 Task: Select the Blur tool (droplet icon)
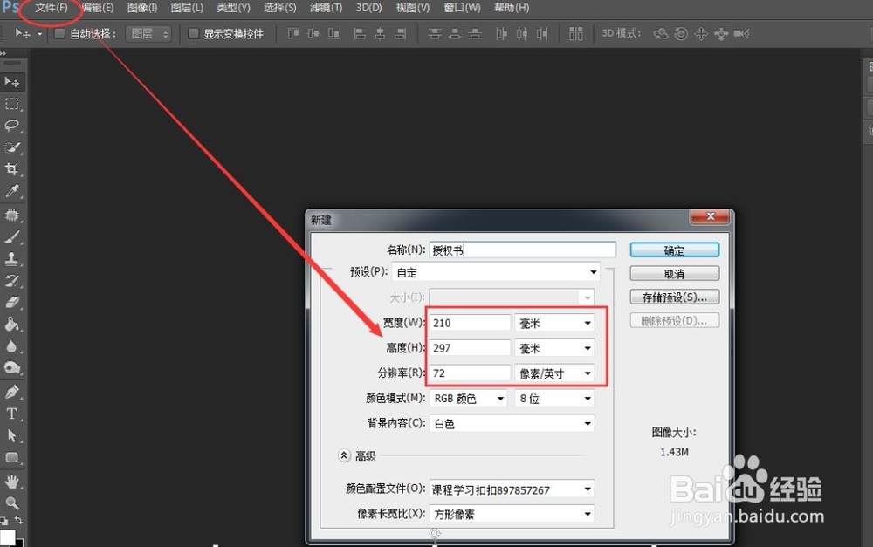[11, 346]
